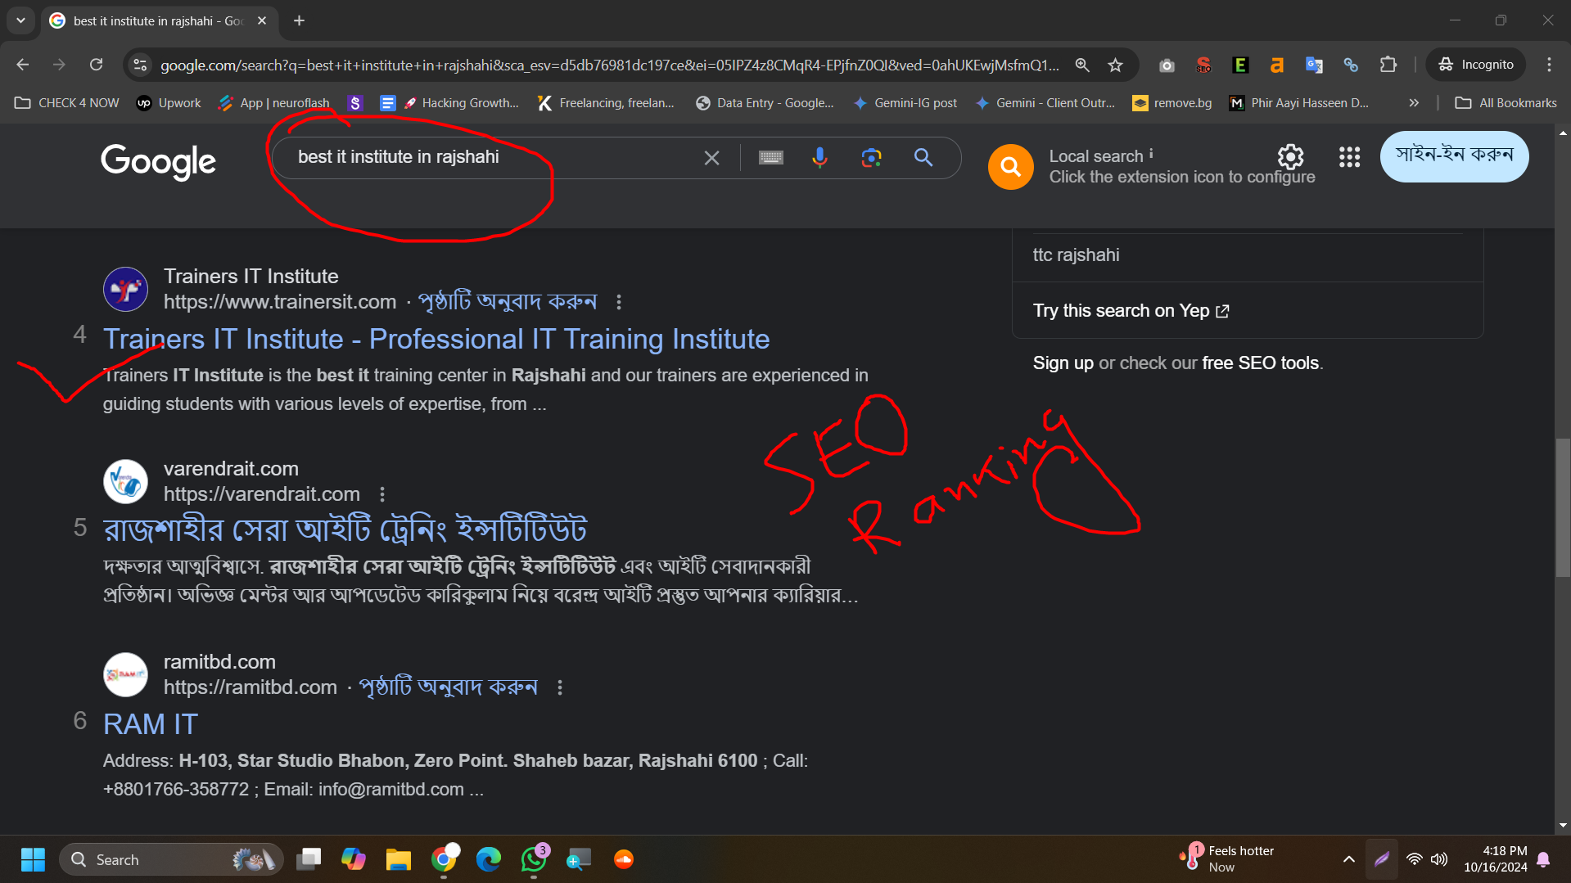This screenshot has height=883, width=1571.
Task: Translate the trainersit.com page link
Action: 508,302
